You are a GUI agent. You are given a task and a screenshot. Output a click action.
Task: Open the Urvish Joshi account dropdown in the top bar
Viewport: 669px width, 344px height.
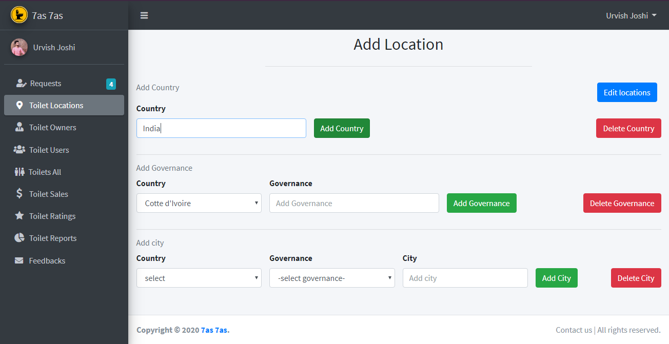pos(631,15)
